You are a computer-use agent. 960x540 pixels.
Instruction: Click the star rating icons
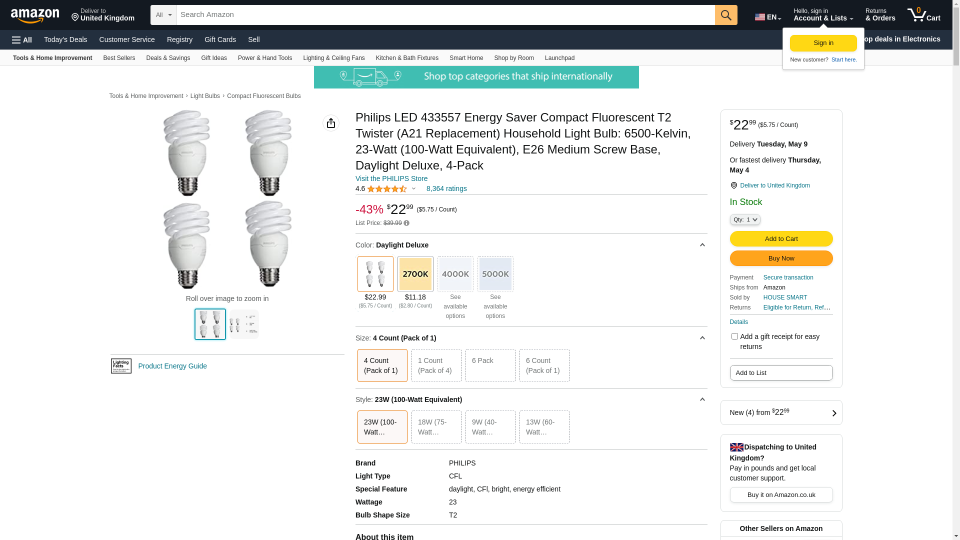pyautogui.click(x=387, y=189)
